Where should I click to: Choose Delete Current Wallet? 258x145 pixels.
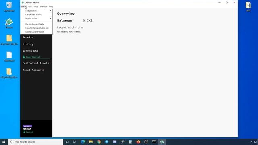coord(36,32)
